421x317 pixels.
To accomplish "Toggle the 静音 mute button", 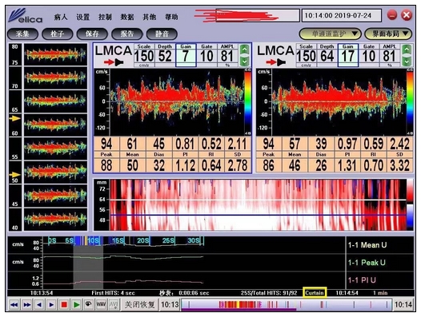I will 162,34.
